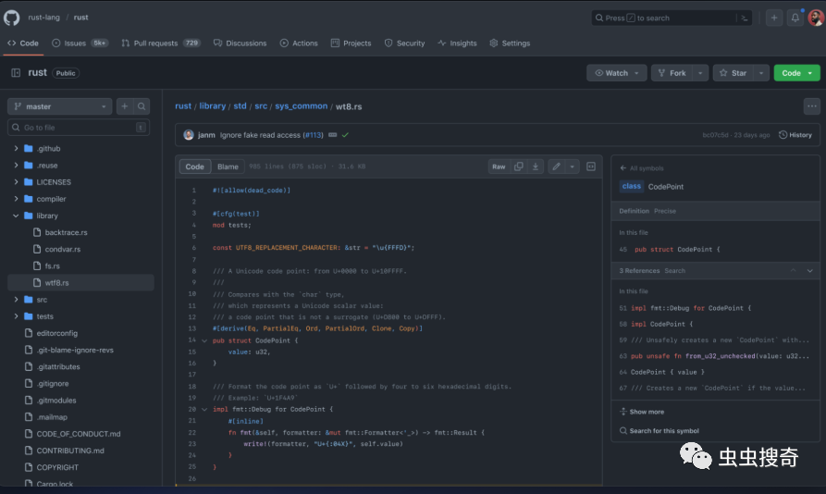Toggle the side panel icon beside rust

[16, 73]
